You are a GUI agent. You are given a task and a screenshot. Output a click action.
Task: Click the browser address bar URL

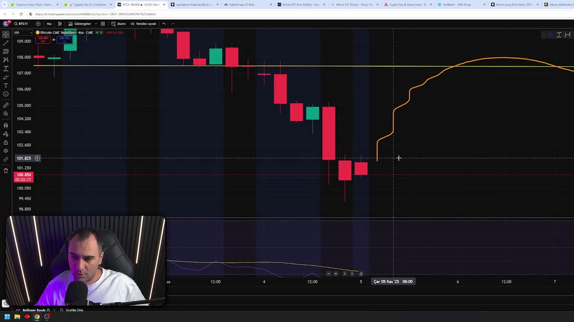(96, 14)
